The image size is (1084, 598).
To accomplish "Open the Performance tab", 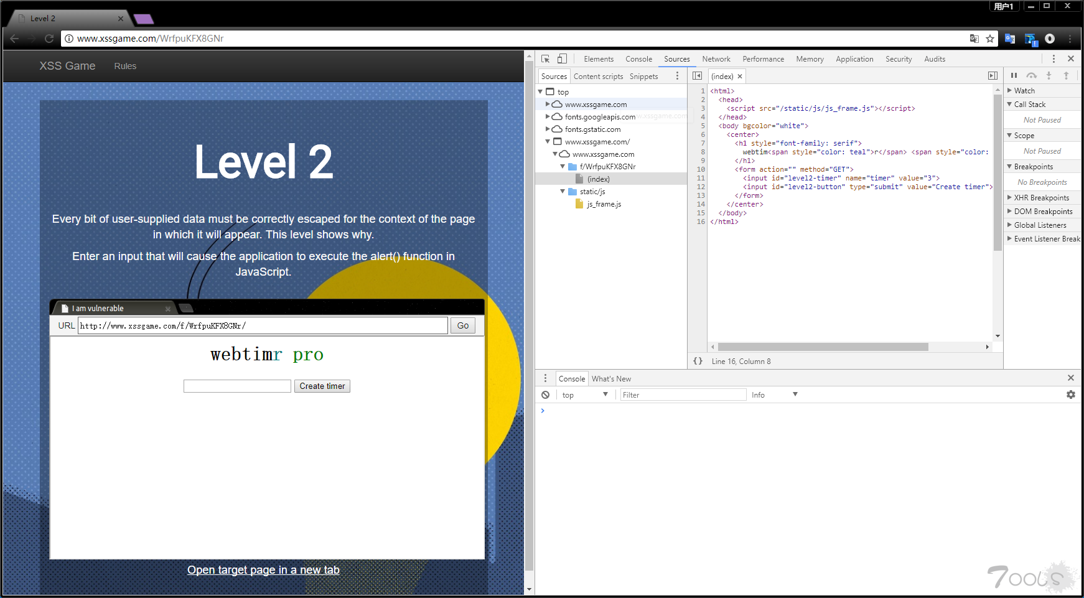I will coord(763,59).
